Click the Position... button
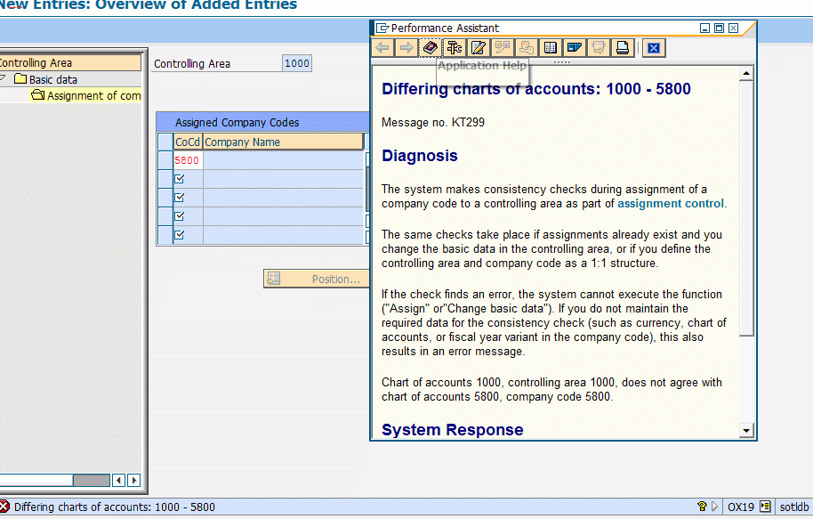 click(x=316, y=279)
